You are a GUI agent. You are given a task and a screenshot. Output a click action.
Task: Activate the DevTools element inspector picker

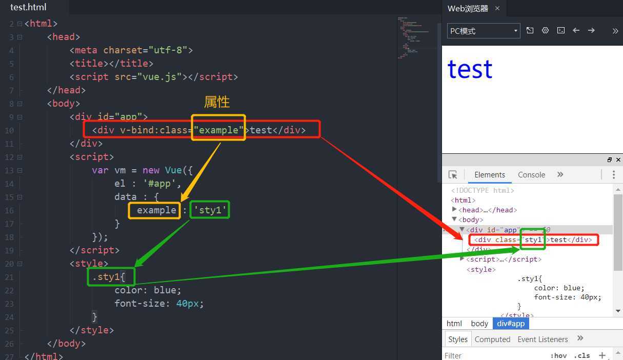pyautogui.click(x=453, y=175)
